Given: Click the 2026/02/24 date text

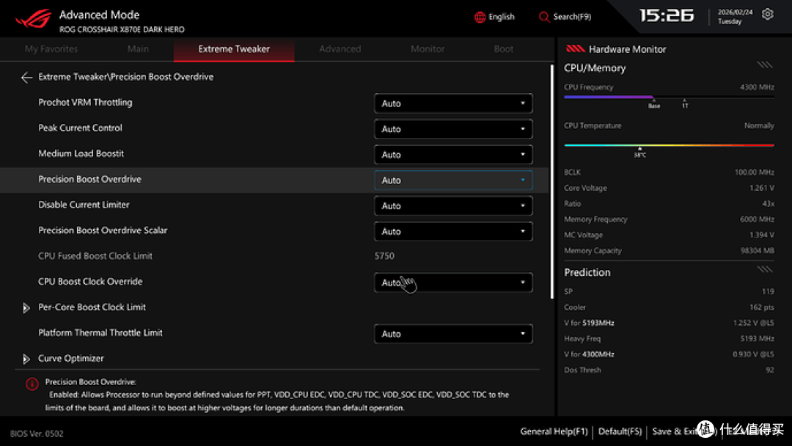Looking at the screenshot, I should 735,12.
